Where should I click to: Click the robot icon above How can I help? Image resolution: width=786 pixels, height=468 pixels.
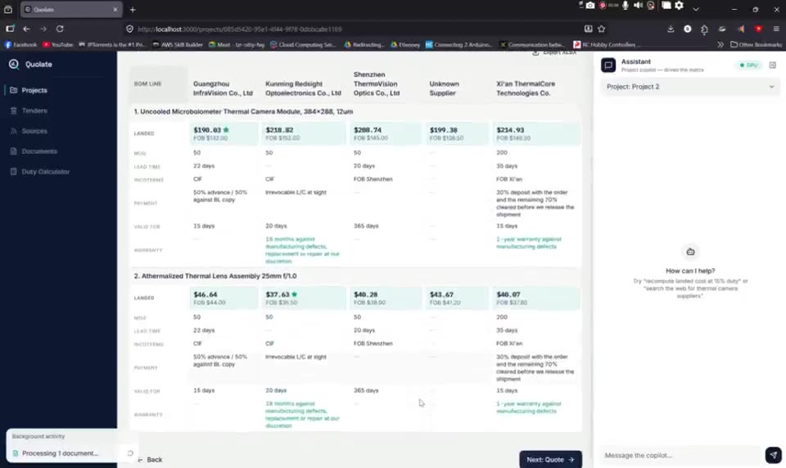[x=690, y=251]
